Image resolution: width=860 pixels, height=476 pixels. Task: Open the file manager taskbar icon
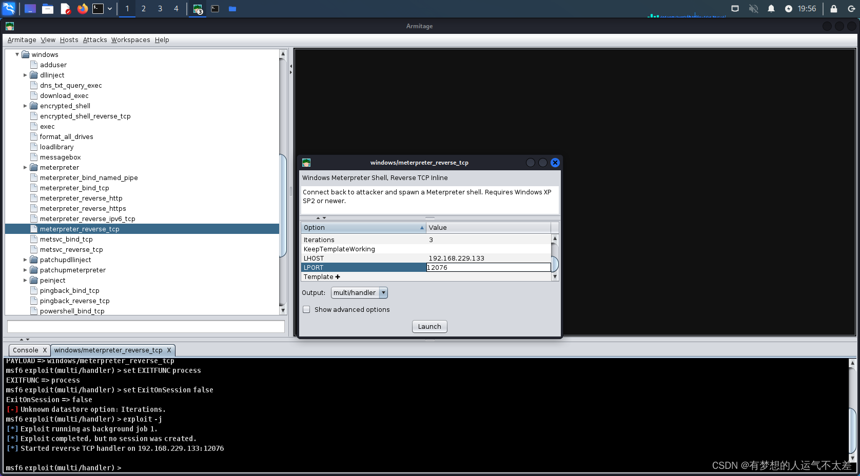pyautogui.click(x=48, y=9)
